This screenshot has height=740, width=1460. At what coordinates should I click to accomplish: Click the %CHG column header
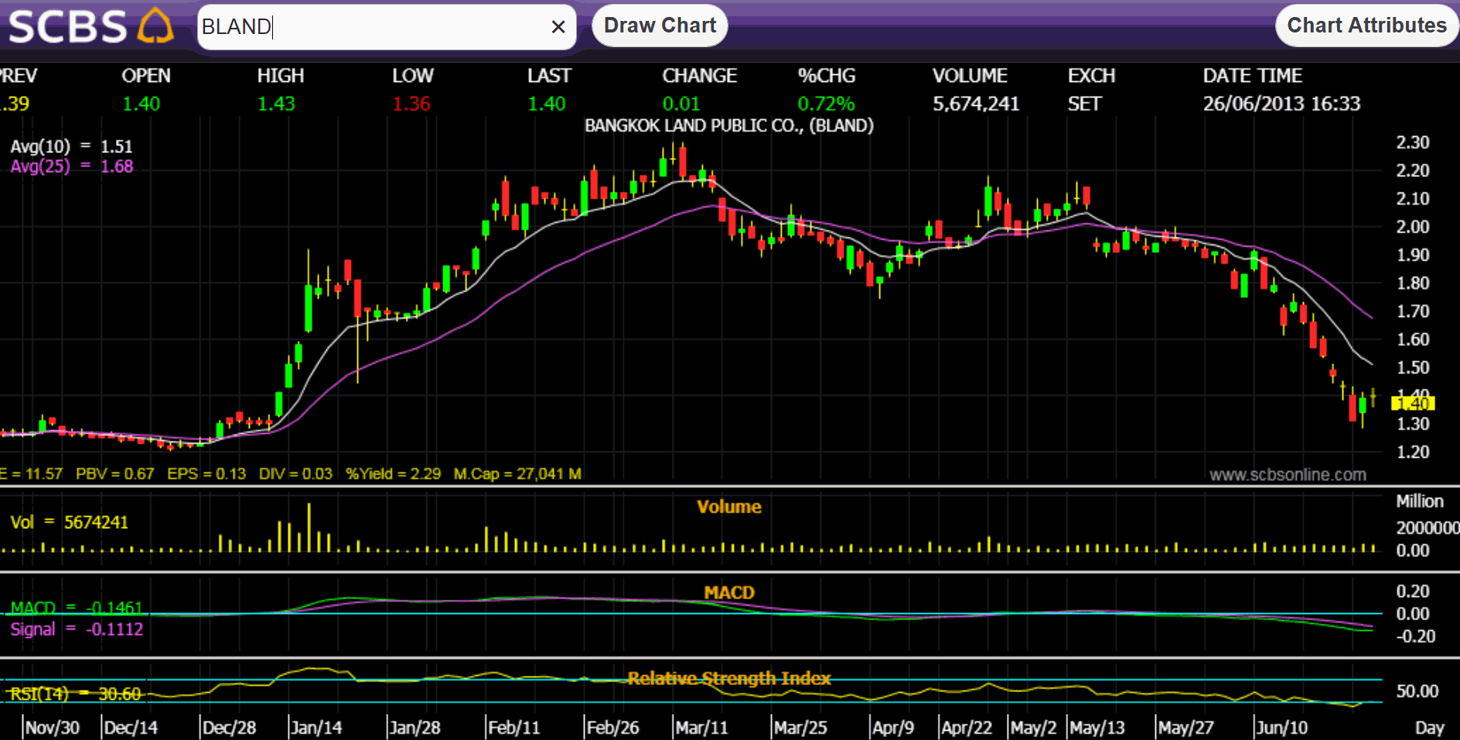coord(826,76)
